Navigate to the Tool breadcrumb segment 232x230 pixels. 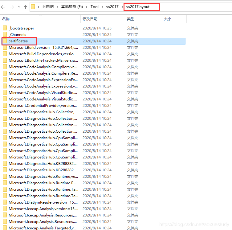click(95, 7)
